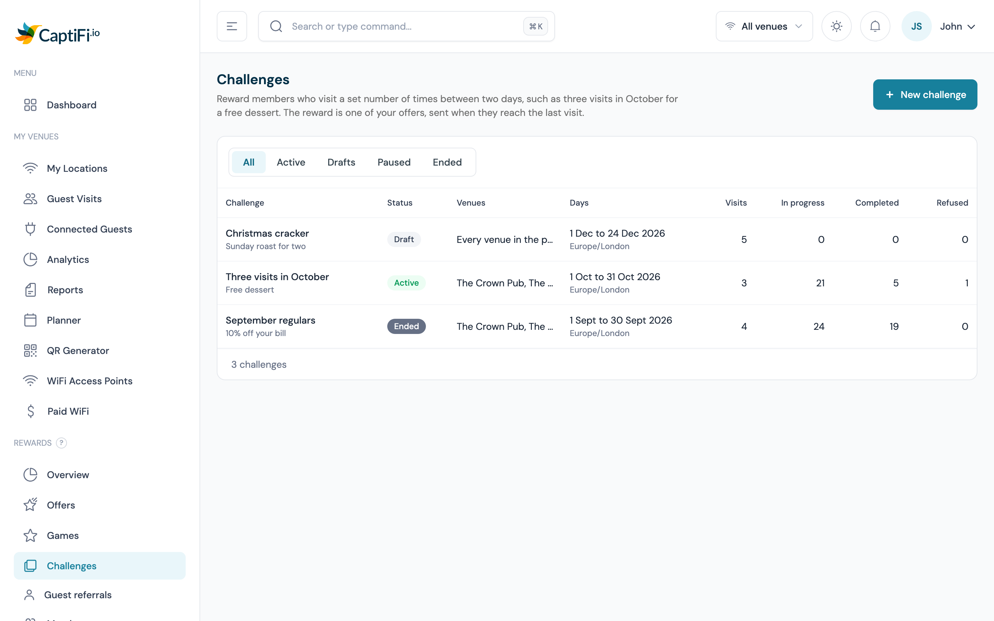994x621 pixels.
Task: Click the Rewards help question mark icon
Action: [x=61, y=443]
